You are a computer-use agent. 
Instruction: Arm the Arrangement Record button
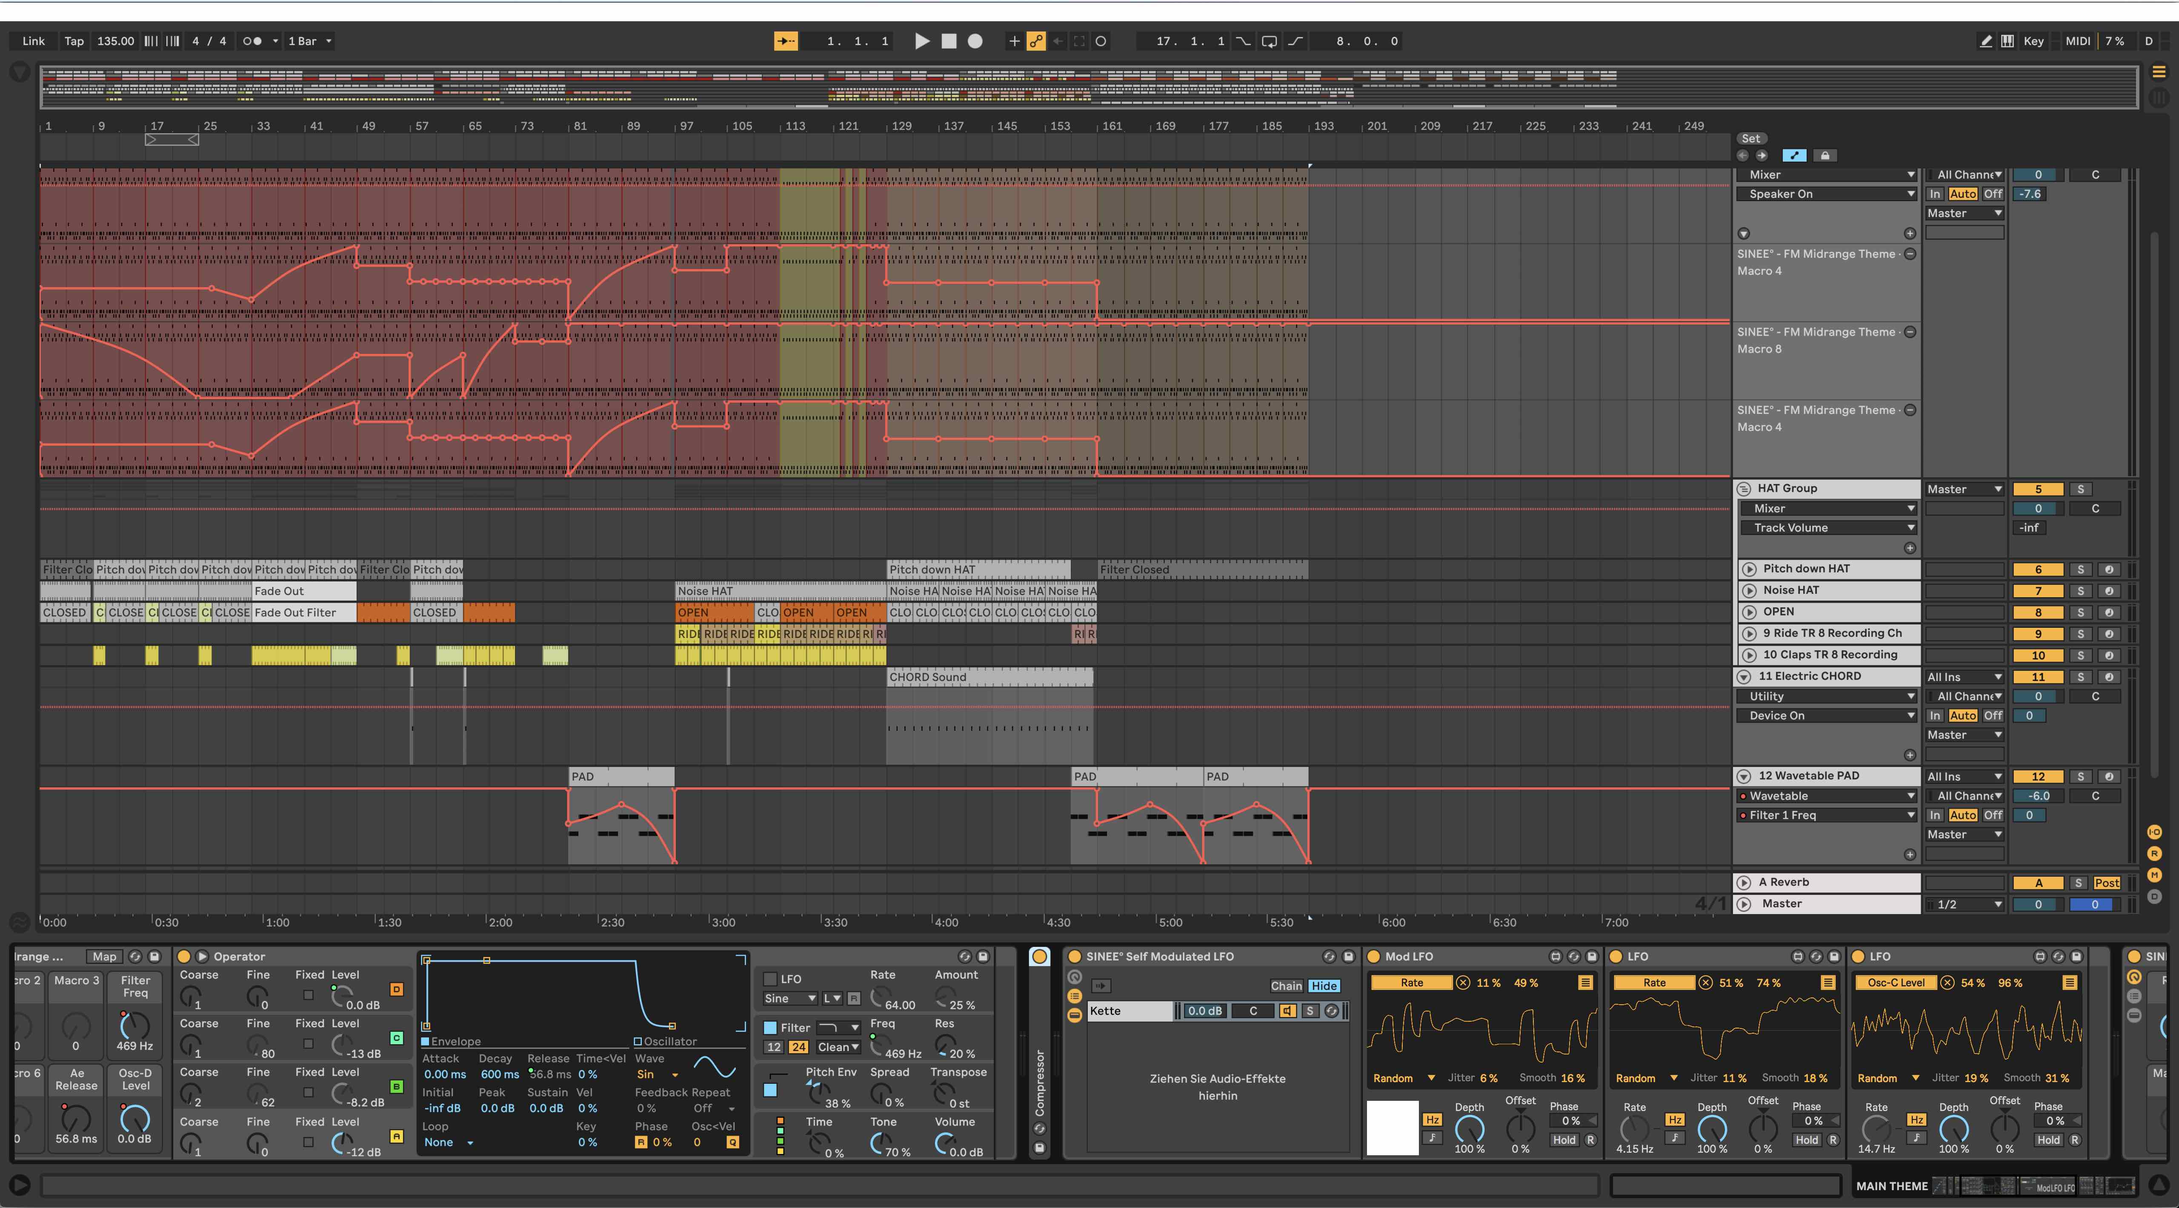tap(975, 40)
